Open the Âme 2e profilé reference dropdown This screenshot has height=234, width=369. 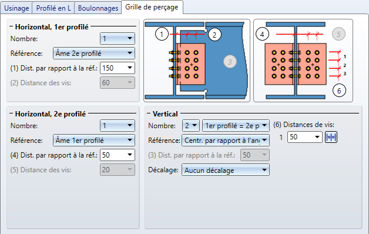tap(94, 53)
